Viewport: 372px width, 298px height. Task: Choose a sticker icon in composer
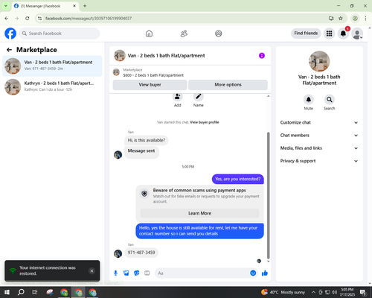pos(137,273)
